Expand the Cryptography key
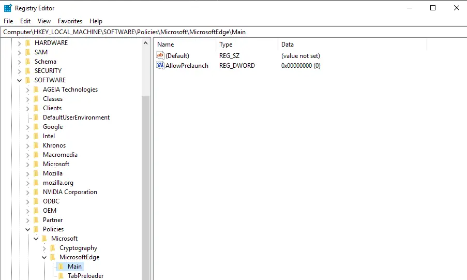 (44, 248)
